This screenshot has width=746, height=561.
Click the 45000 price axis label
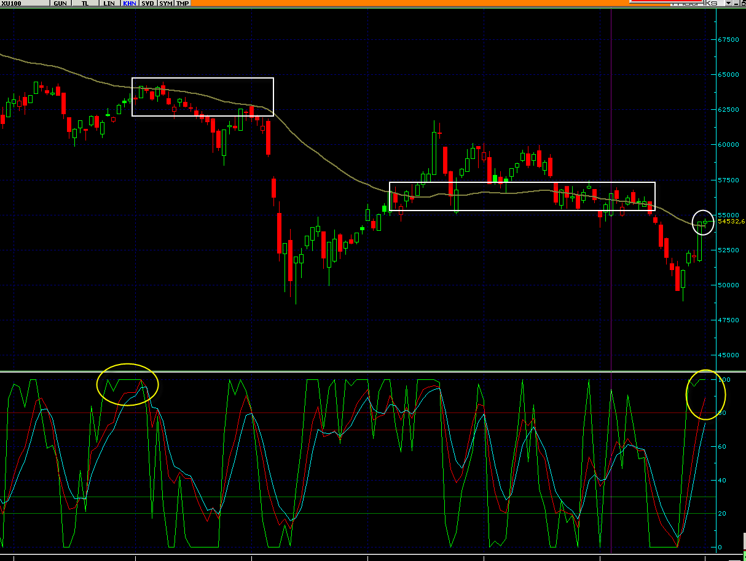click(728, 355)
